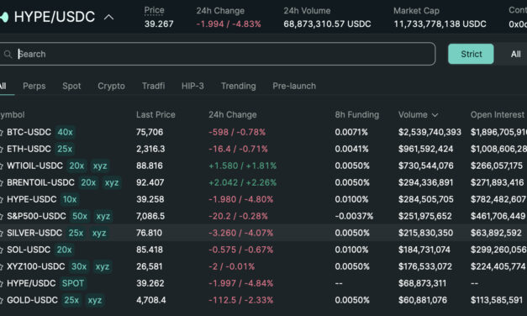Click the xyz badge on BRENTOIL-USDC
This screenshot has height=316, width=527.
[112, 182]
